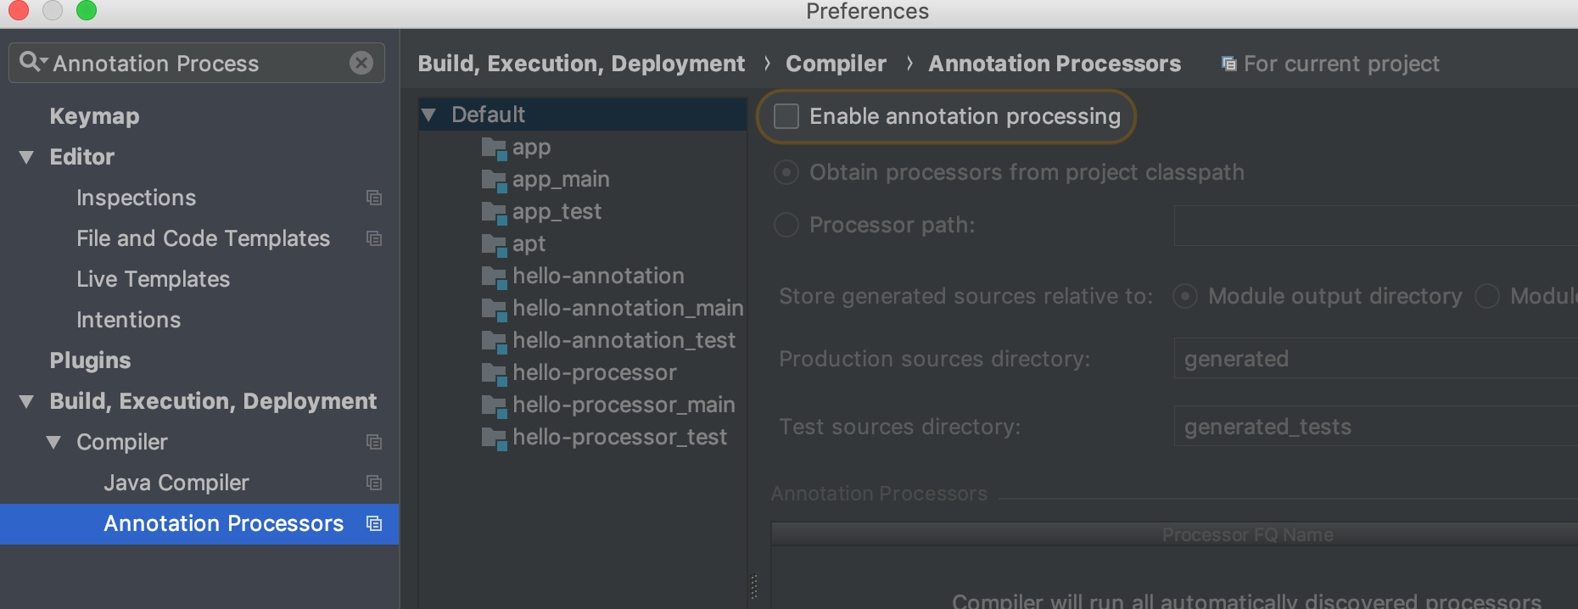
Task: Click the hello-processor module folder icon
Action: 494,373
